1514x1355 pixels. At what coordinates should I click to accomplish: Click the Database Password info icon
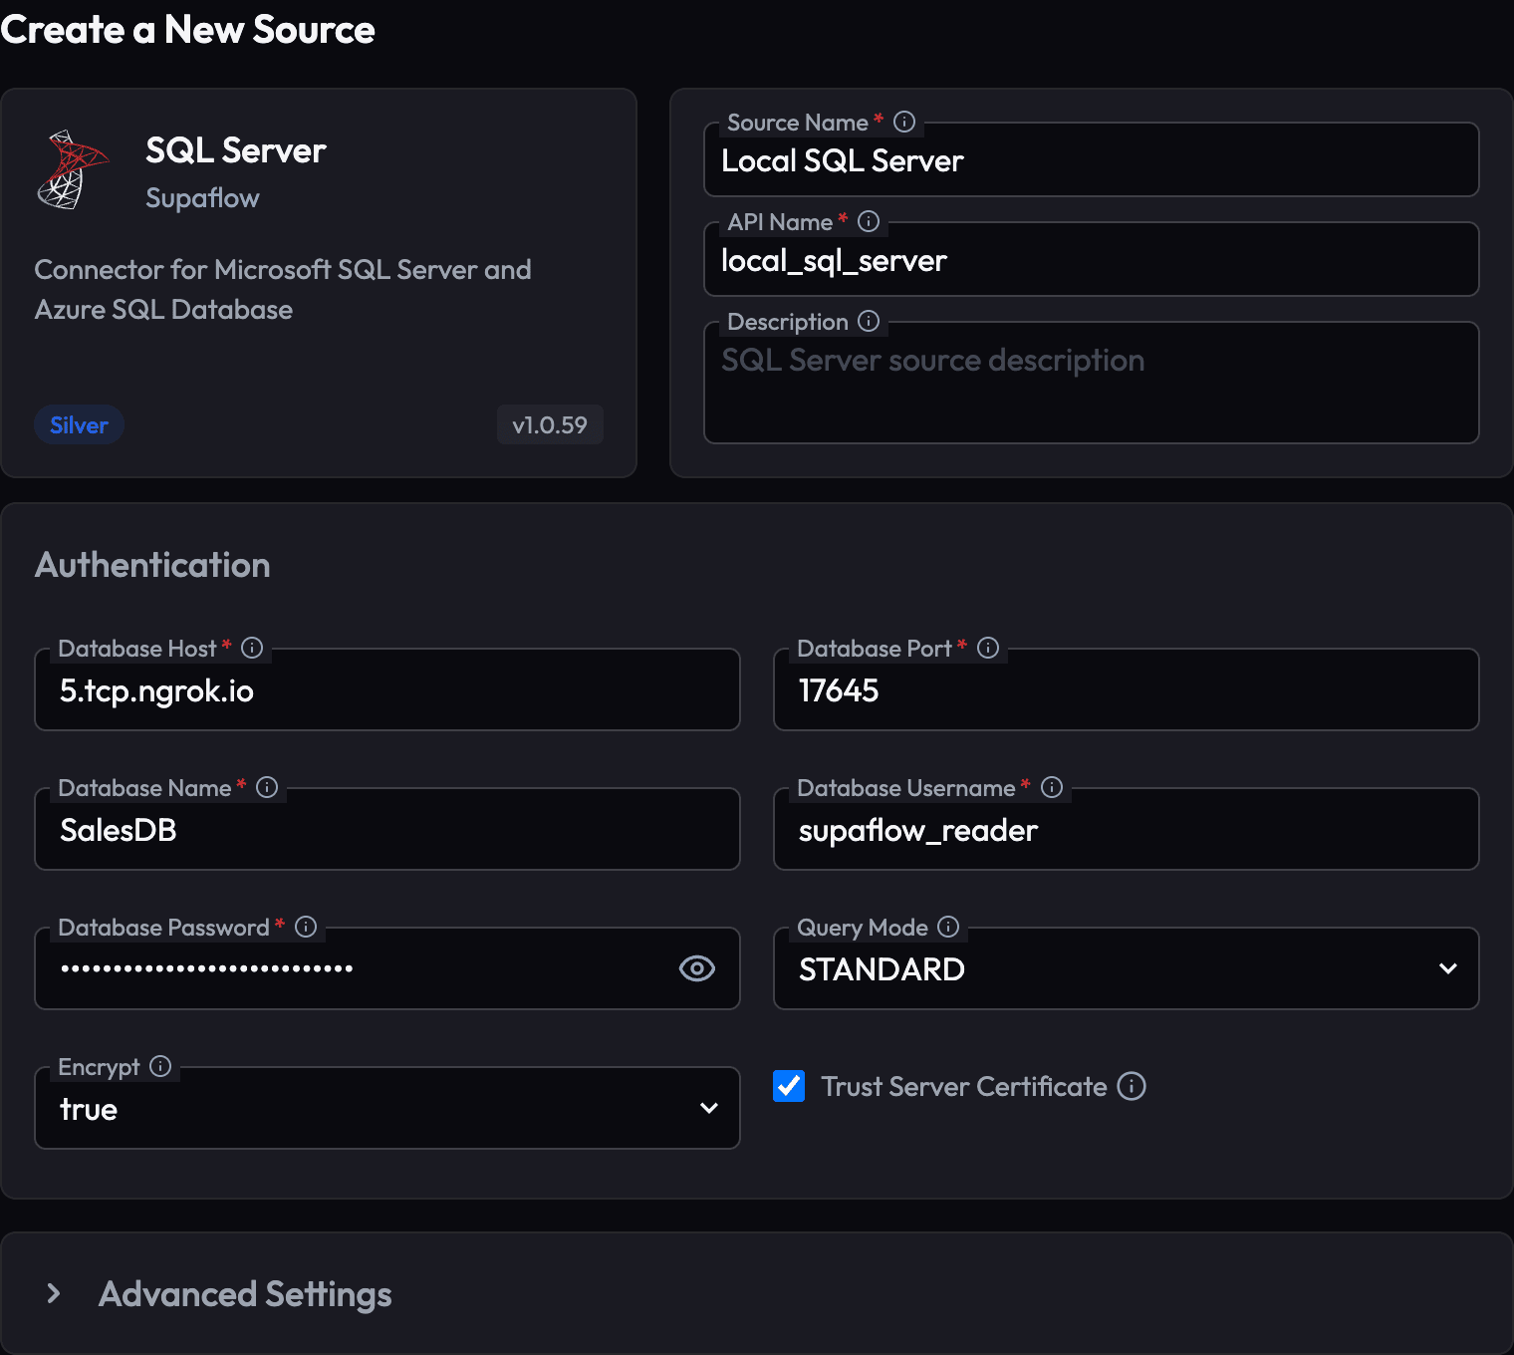click(306, 927)
